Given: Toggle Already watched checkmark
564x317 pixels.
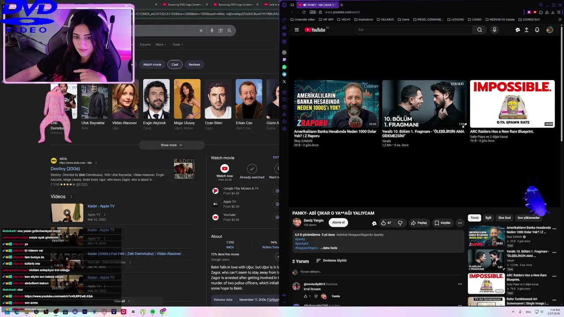Looking at the screenshot, I should (x=252, y=169).
